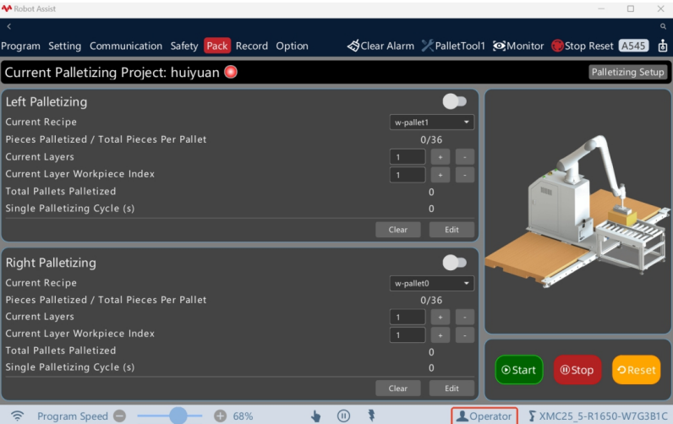Screen dimensions: 673x424
Task: Click the red Stop button
Action: [x=577, y=370]
